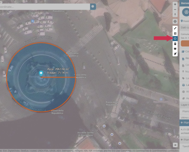Click the blue map pin on the fountain
The height and width of the screenshot is (152, 189).
tap(41, 74)
